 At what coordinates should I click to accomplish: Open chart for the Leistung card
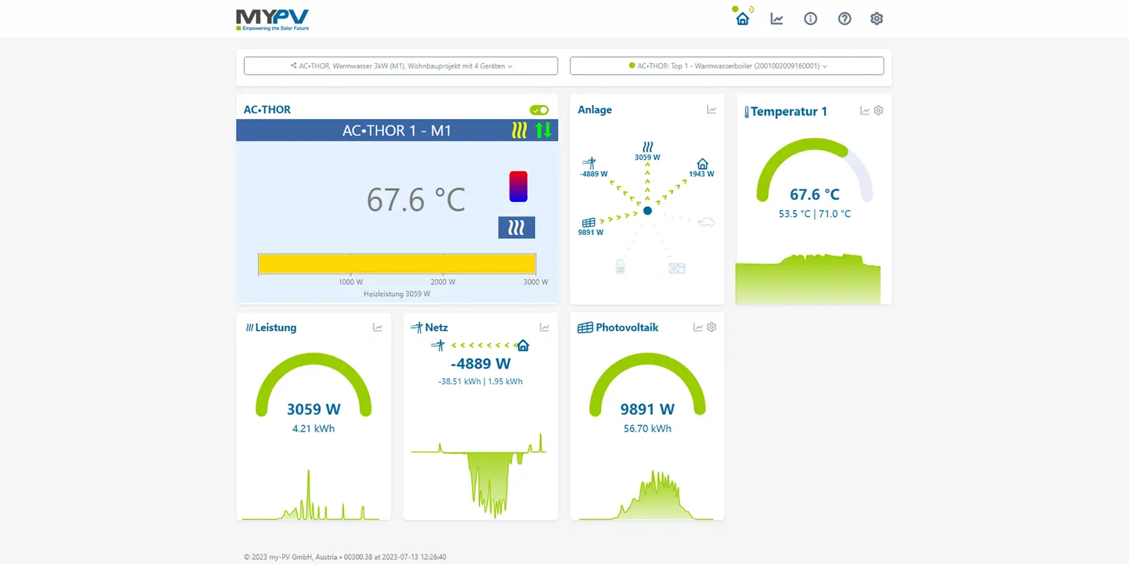[378, 328]
